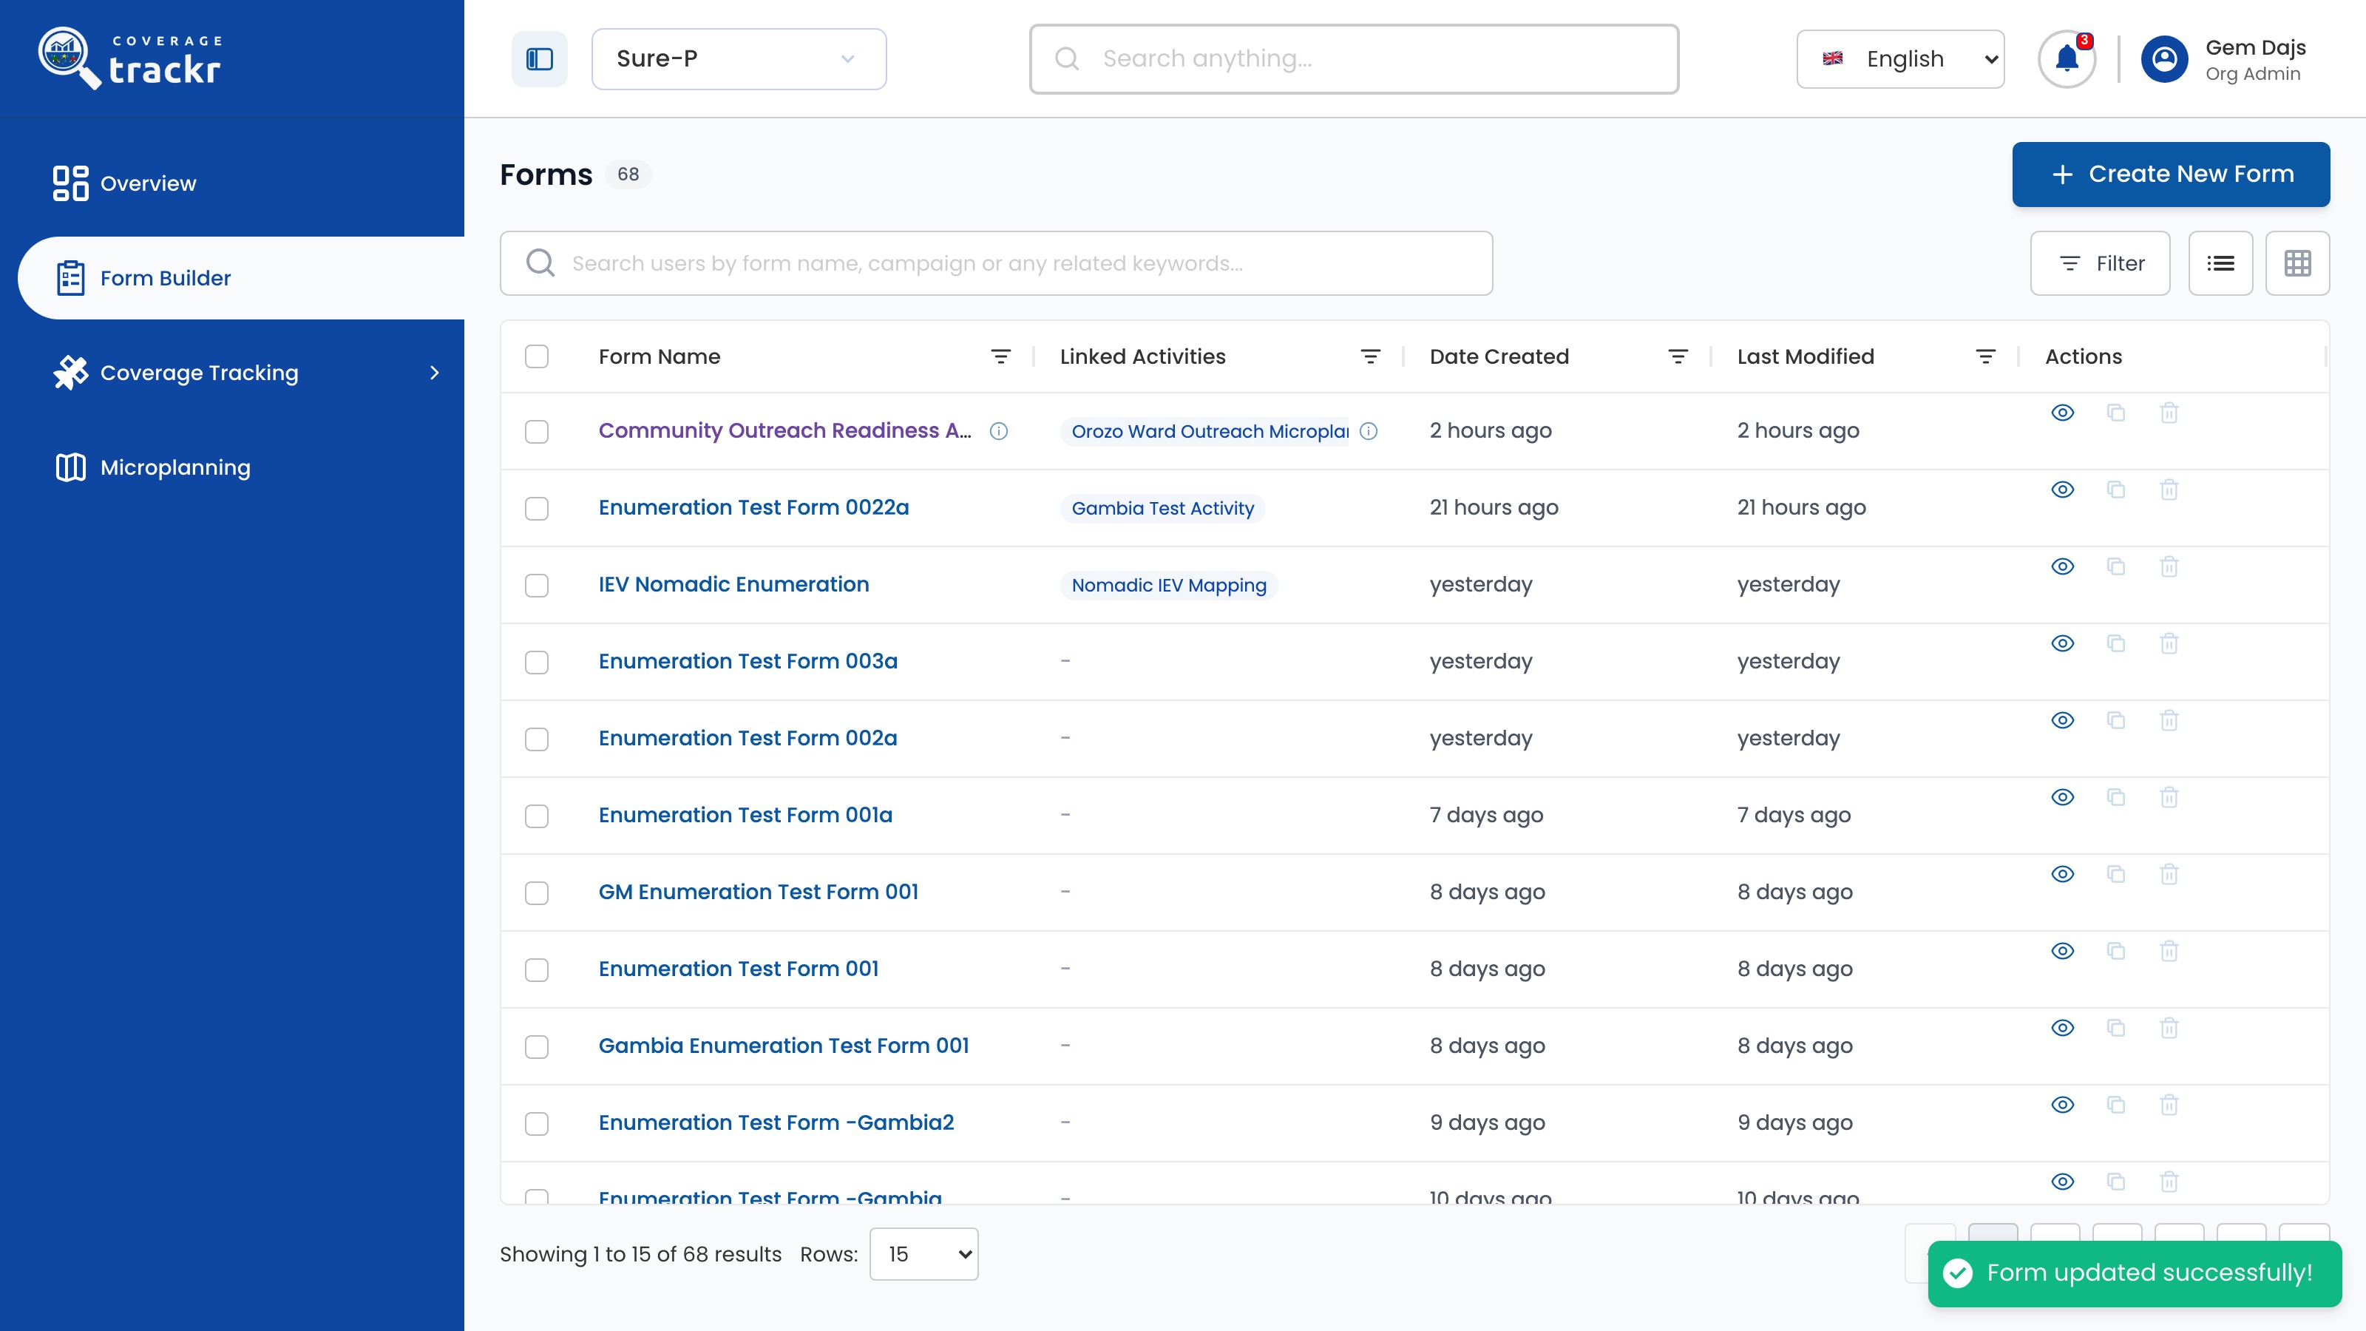
Task: Duplicate Enumeration Test Form 003a
Action: pos(2116,644)
